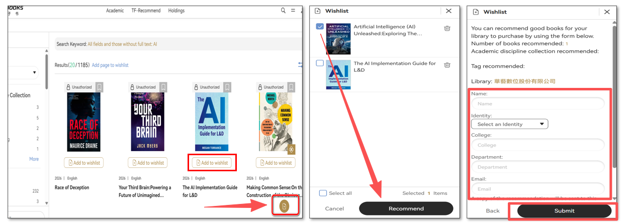Add Making Common Sense to wishlist
The image size is (626, 223).
(276, 163)
